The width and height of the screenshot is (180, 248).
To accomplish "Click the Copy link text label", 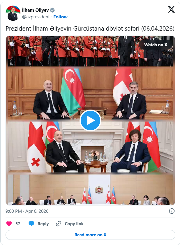I will coord(74,224).
